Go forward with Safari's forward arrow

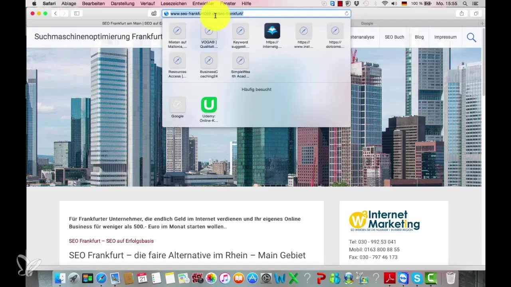point(64,13)
